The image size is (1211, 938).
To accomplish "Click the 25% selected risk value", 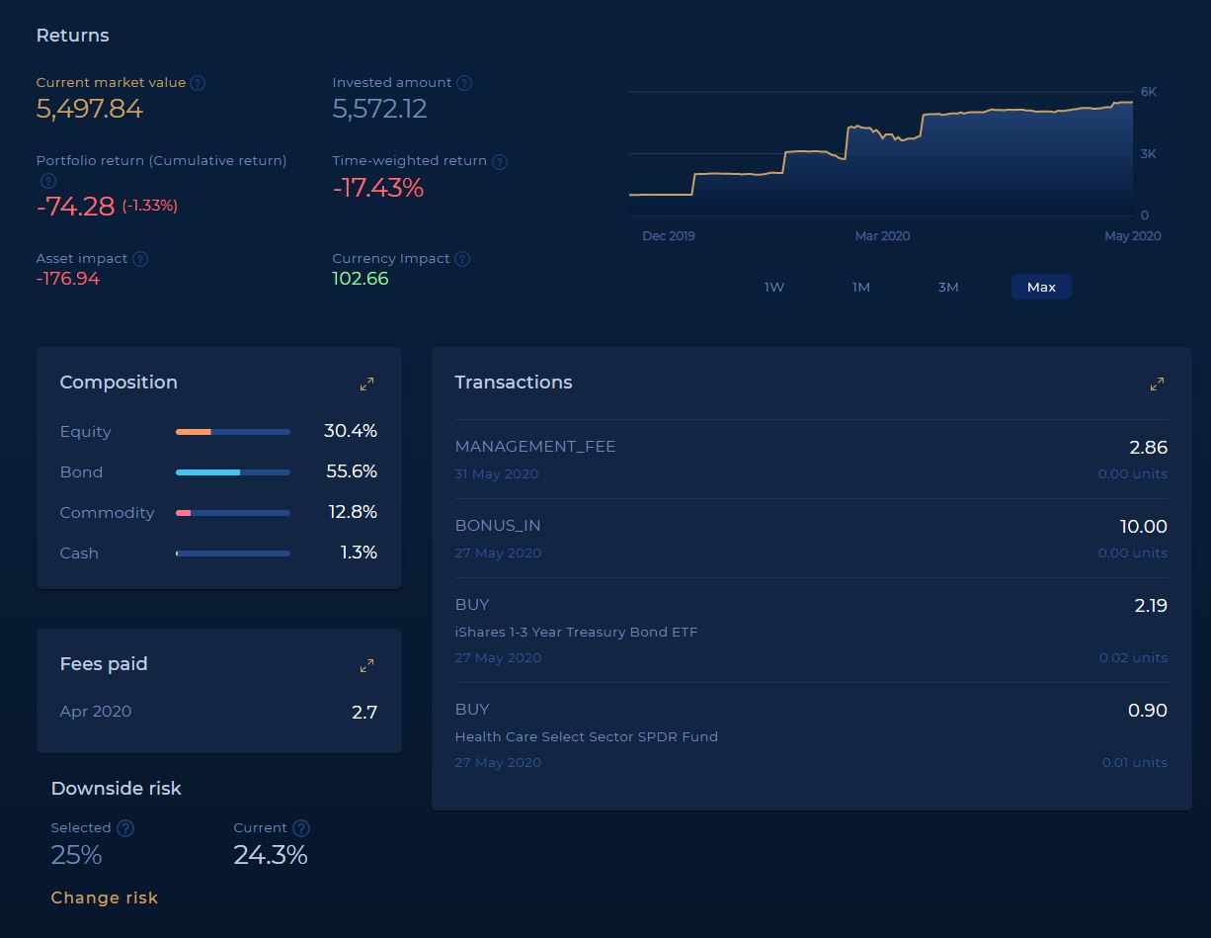I will 76,855.
